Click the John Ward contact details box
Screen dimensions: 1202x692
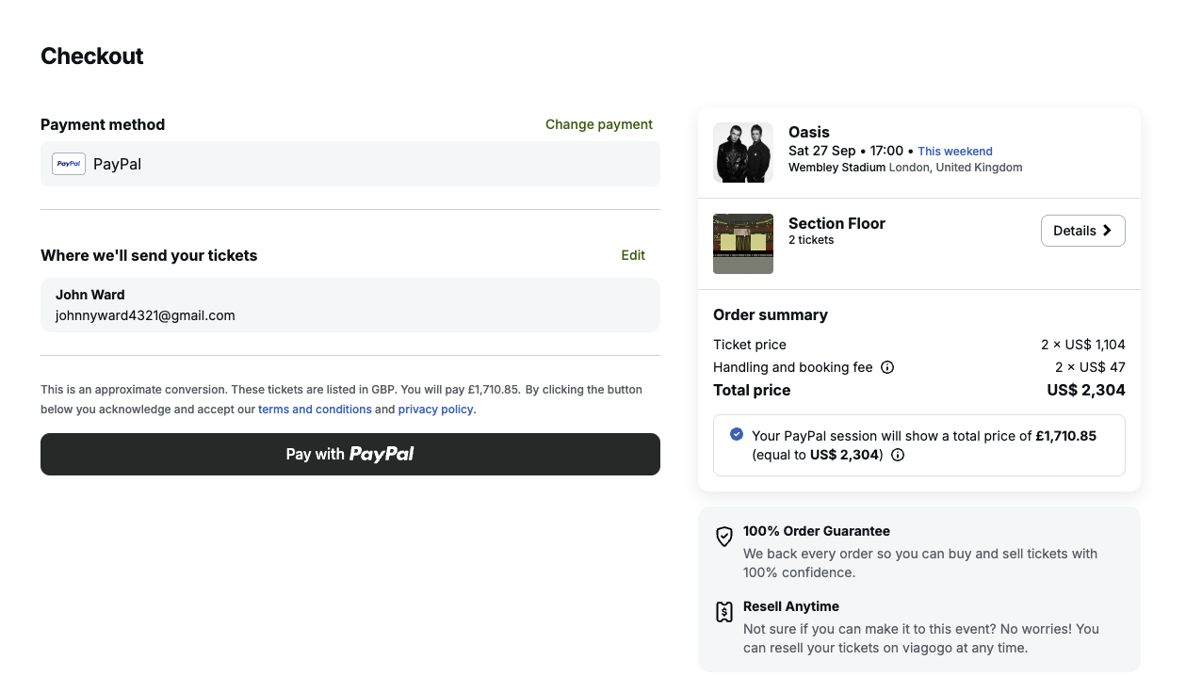tap(349, 305)
